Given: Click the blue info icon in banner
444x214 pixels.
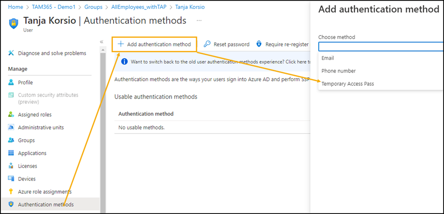Looking at the screenshot, I should tap(124, 62).
